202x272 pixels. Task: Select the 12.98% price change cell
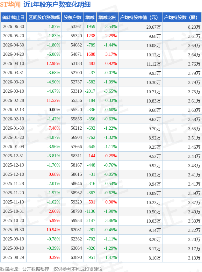click(x=44, y=64)
